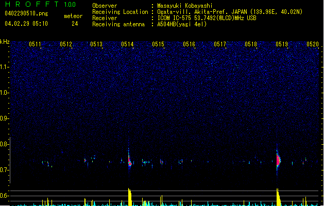Click the 0517 time marker
The height and width of the screenshot is (206, 324).
click(220, 44)
